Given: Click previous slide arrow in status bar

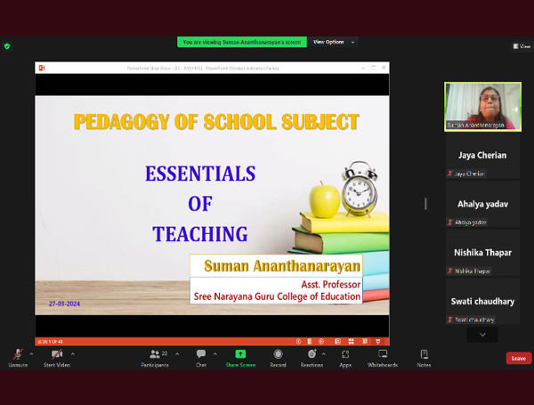Looking at the screenshot, I should [x=298, y=341].
